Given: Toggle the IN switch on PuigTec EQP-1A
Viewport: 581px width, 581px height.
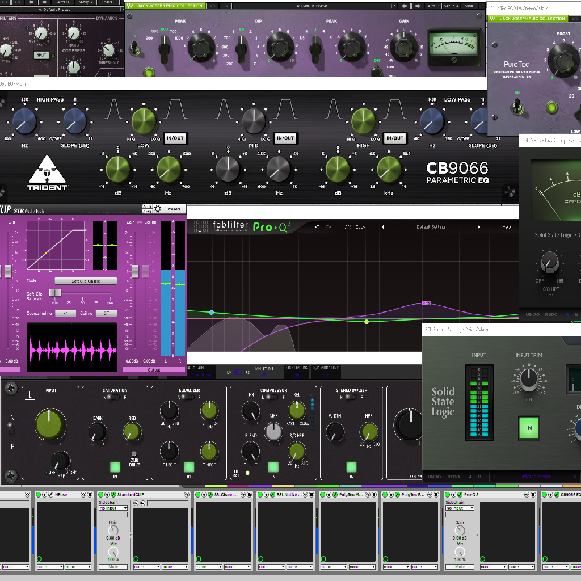Looking at the screenshot, I should click(x=516, y=107).
